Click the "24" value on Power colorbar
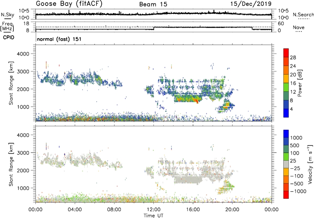 coord(293,66)
